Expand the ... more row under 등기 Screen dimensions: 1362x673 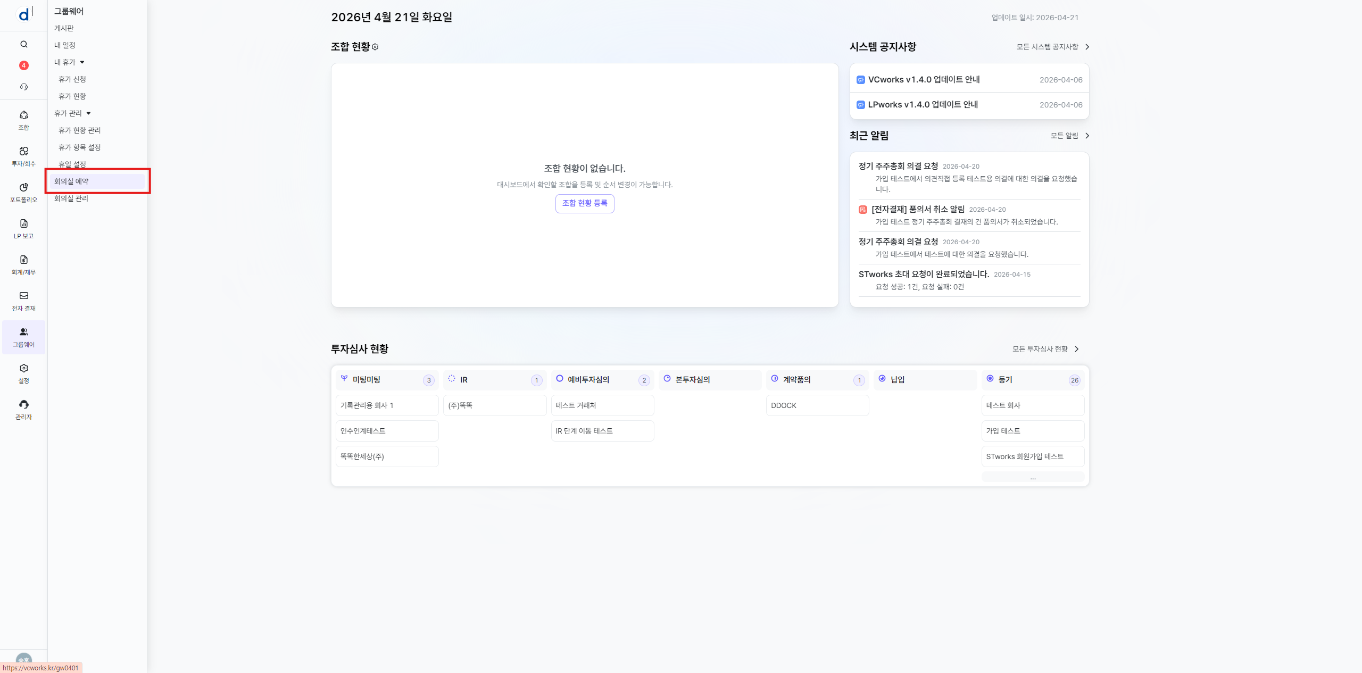[1032, 477]
